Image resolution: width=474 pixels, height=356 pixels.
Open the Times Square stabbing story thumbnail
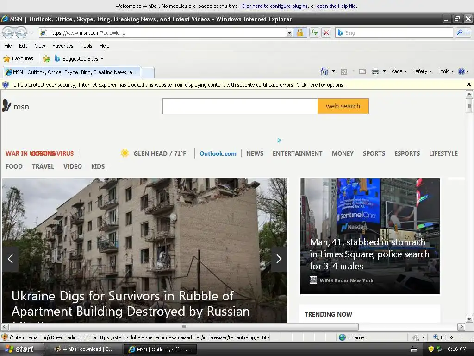click(x=370, y=236)
